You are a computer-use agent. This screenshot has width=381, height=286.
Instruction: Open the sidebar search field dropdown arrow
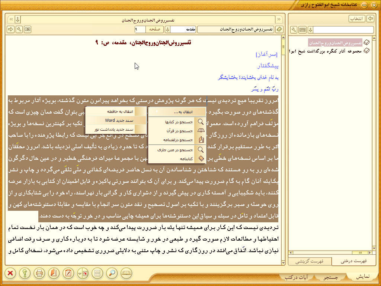[x=310, y=30]
